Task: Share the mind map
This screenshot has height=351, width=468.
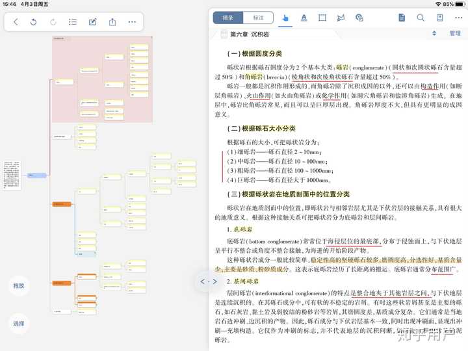Action: [x=112, y=22]
